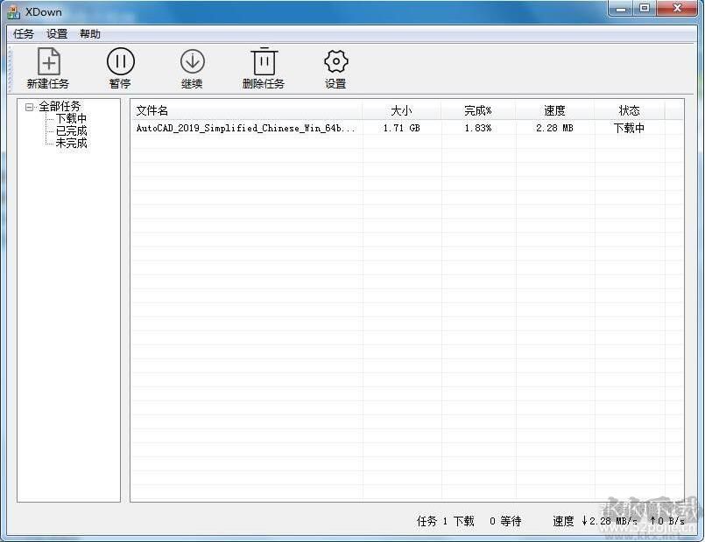Resume downloading with the 继续 icon
The width and height of the screenshot is (705, 542).
click(x=193, y=61)
